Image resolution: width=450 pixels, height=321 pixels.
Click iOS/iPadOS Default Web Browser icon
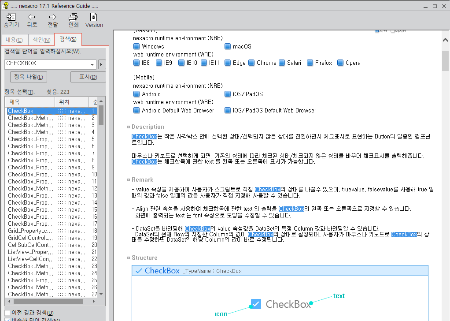click(228, 110)
